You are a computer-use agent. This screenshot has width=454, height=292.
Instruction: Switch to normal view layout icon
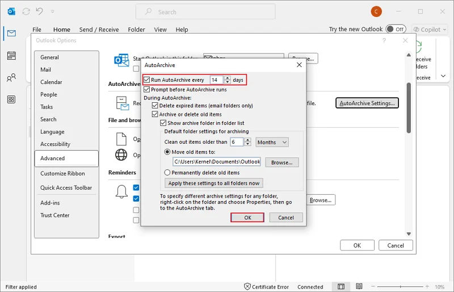click(x=341, y=286)
